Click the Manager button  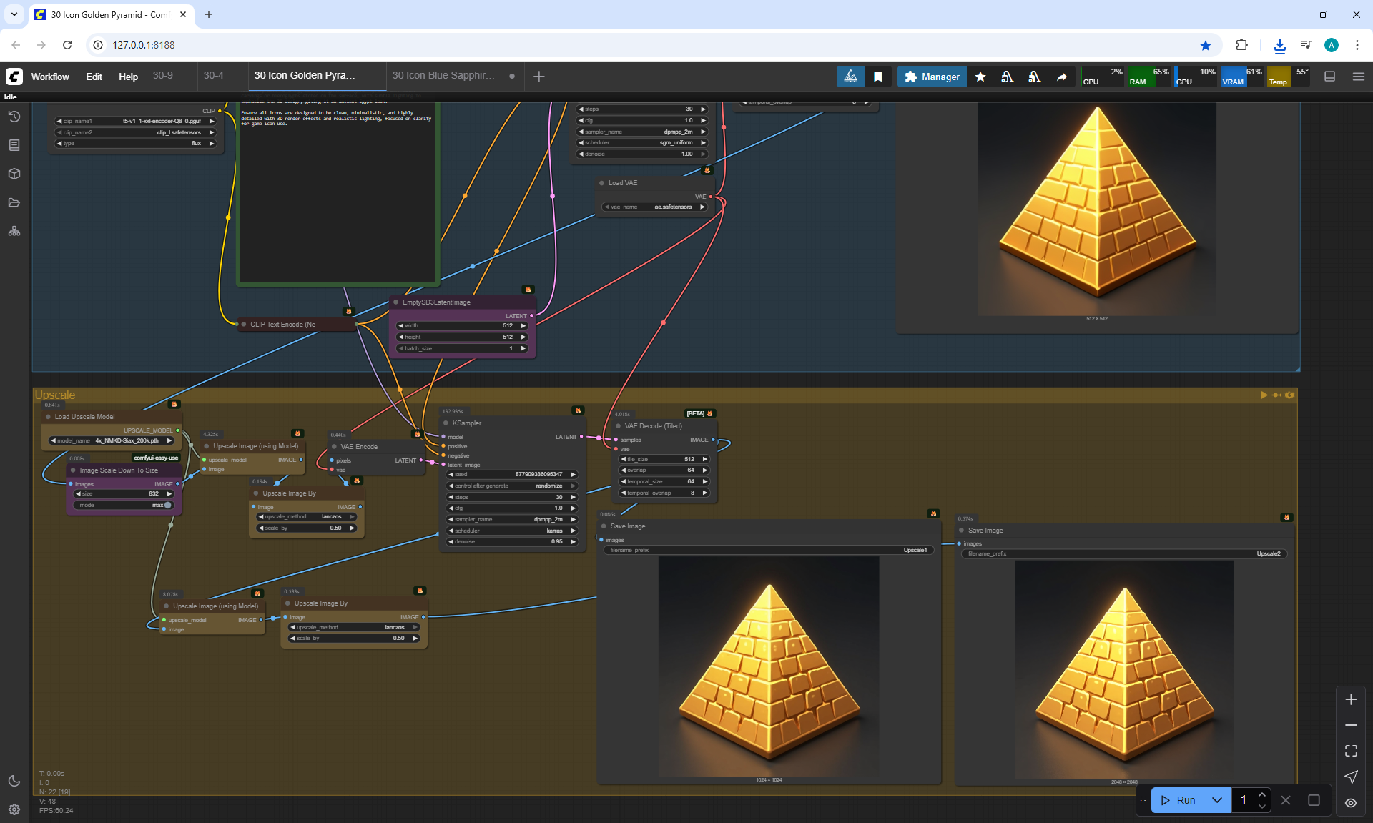click(932, 77)
